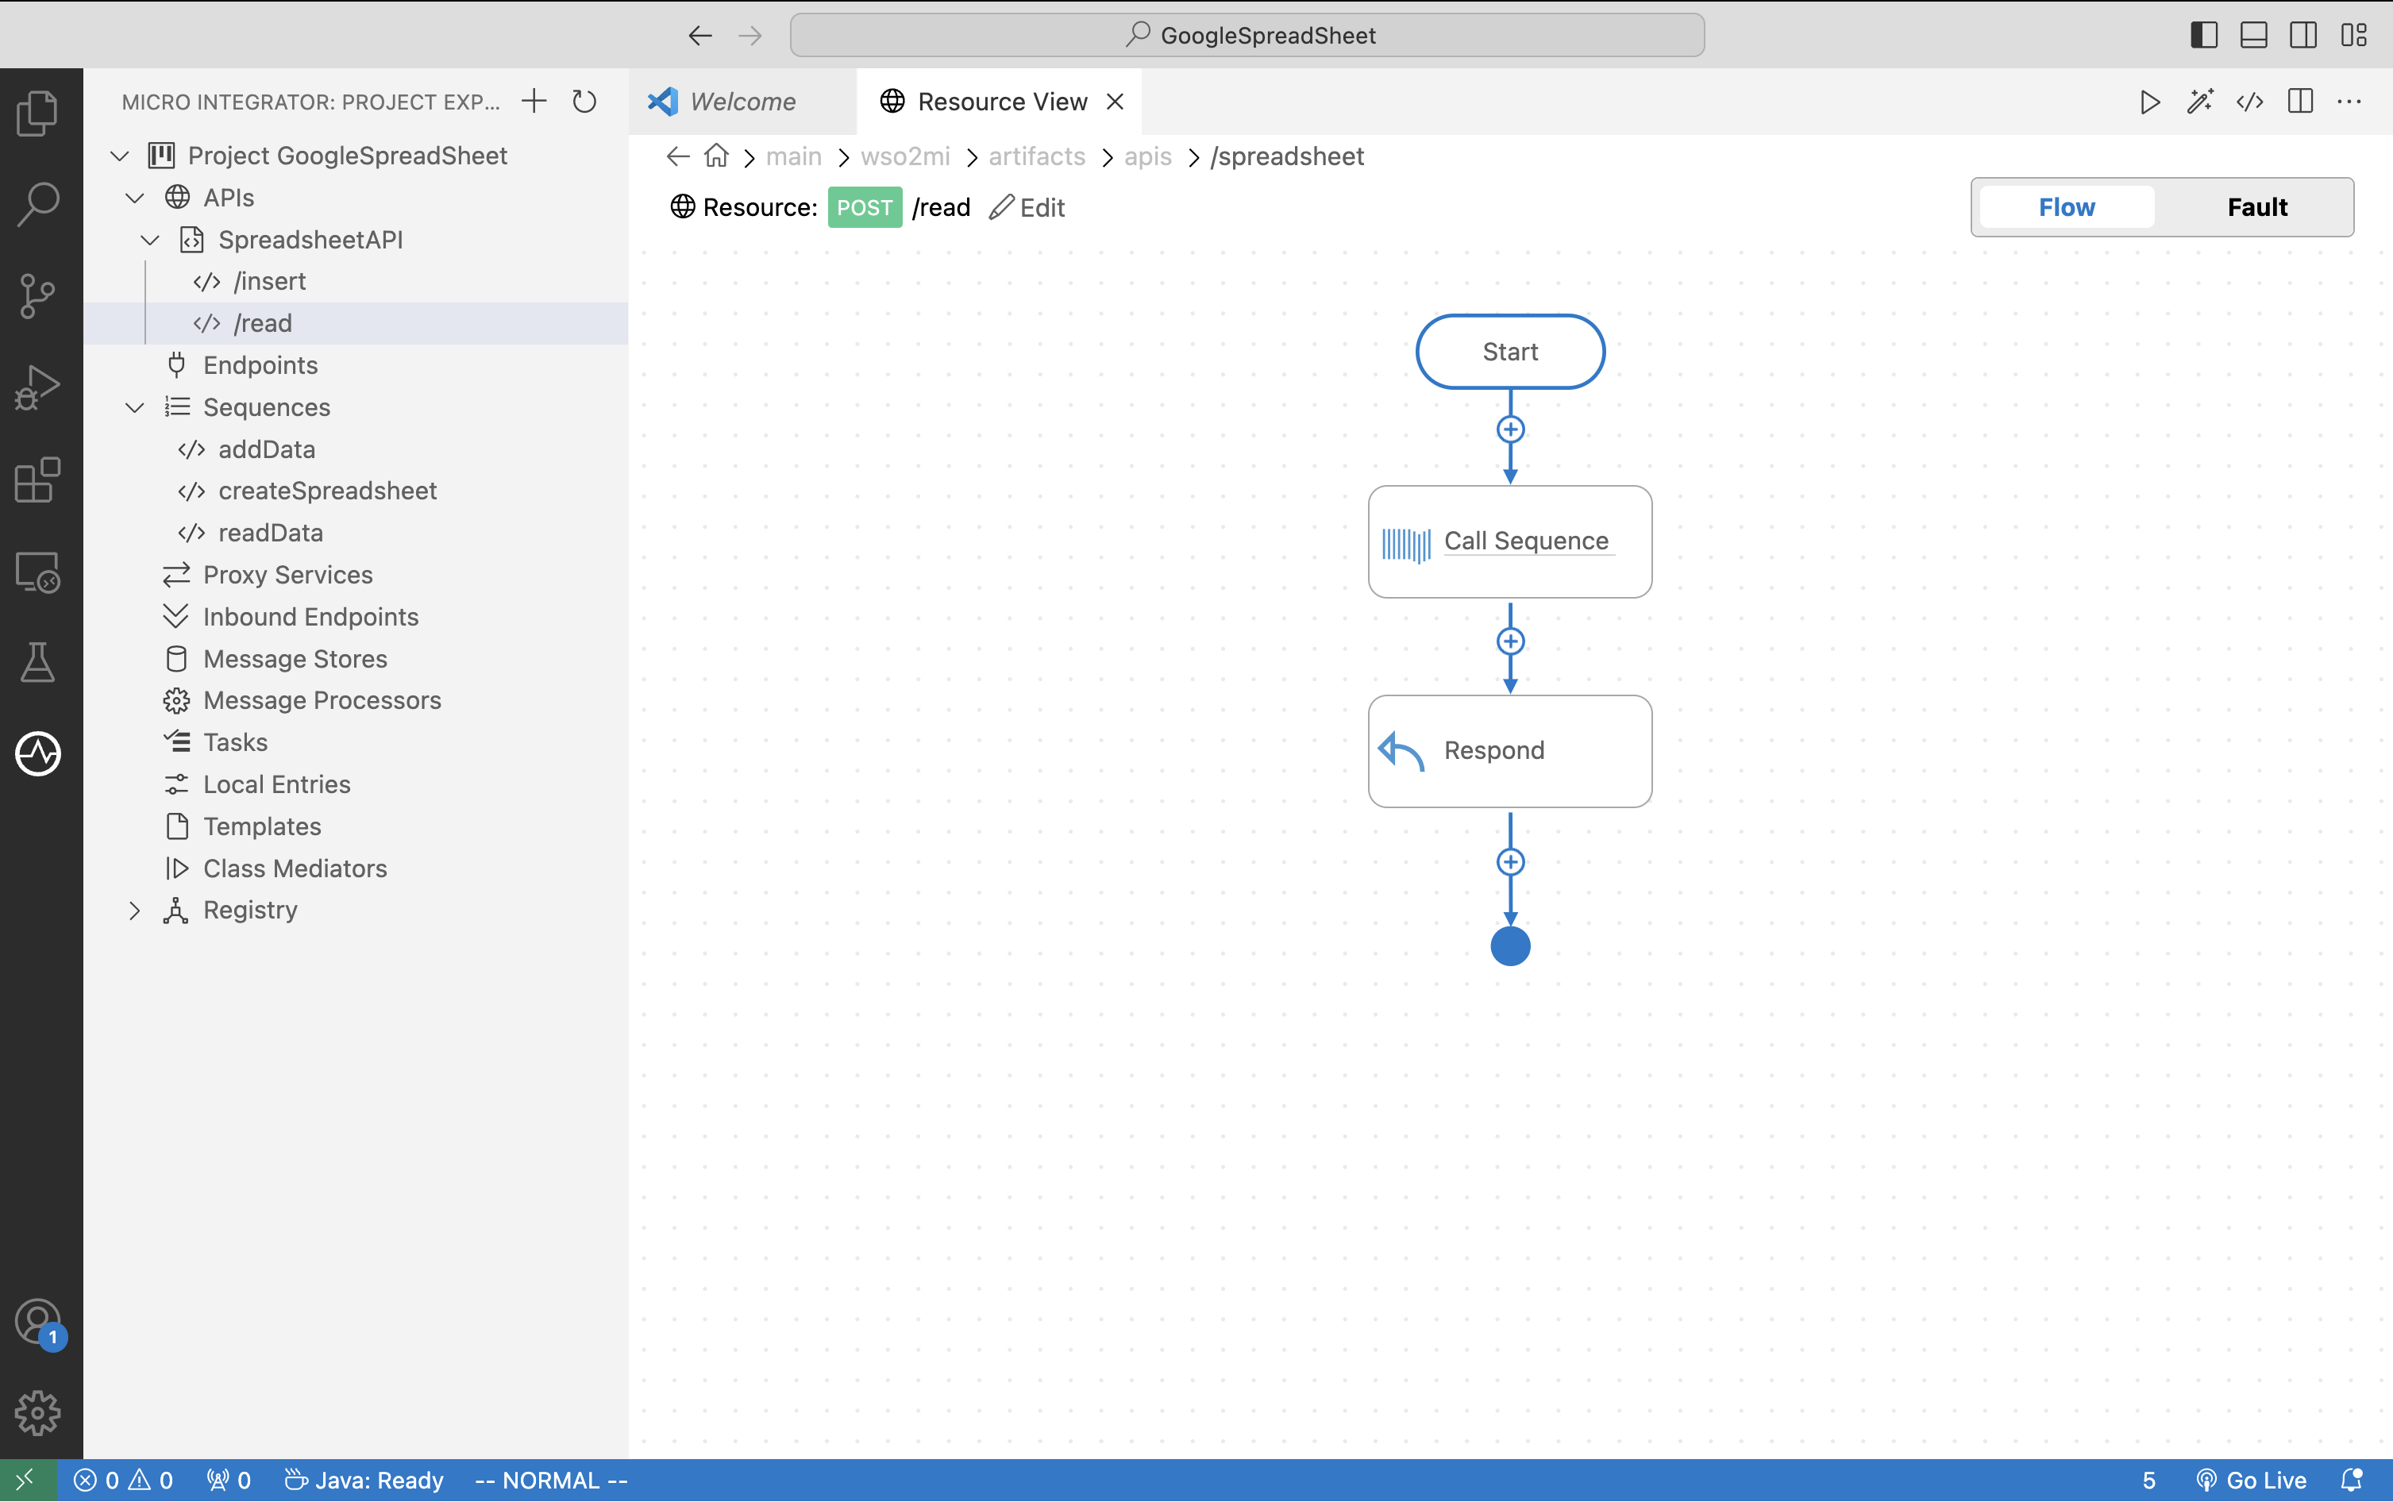Image resolution: width=2393 pixels, height=1502 pixels.
Task: Edit the /read resource
Action: (x=1027, y=206)
